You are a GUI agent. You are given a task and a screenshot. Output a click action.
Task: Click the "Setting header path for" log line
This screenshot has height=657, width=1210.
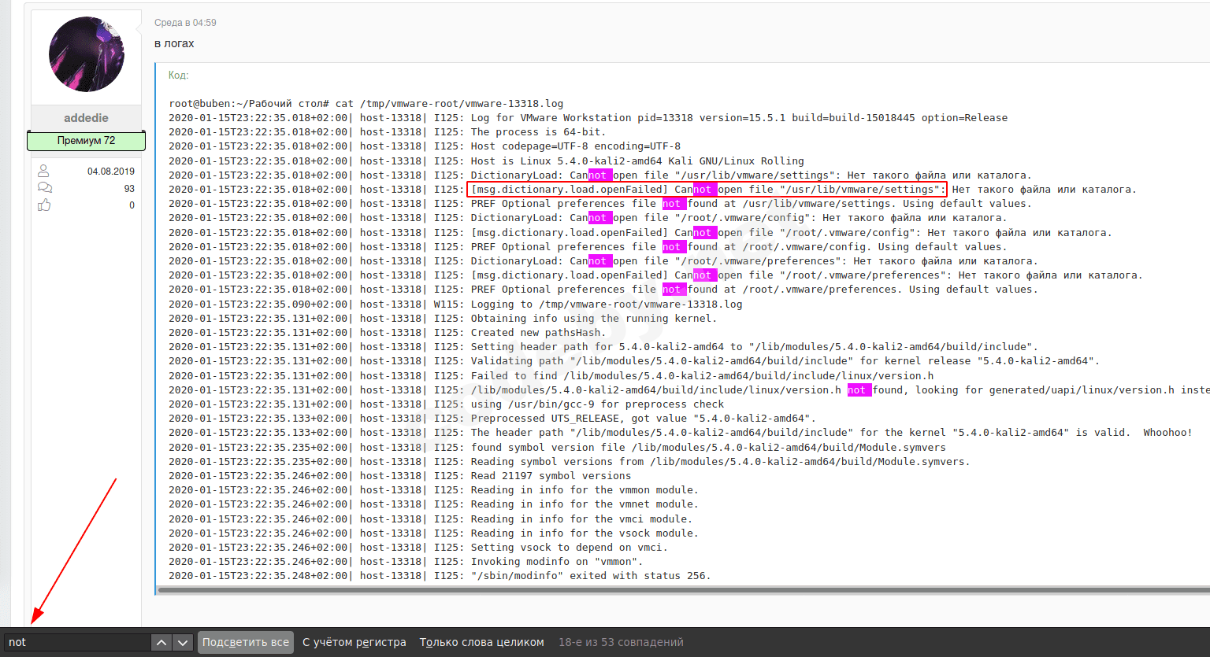tap(603, 347)
